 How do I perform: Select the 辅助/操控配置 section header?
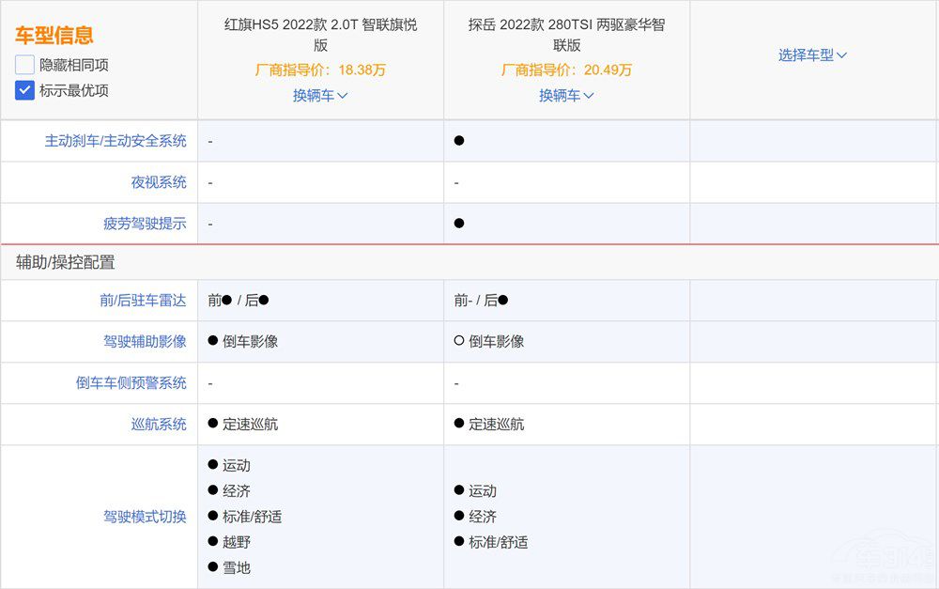tap(66, 262)
